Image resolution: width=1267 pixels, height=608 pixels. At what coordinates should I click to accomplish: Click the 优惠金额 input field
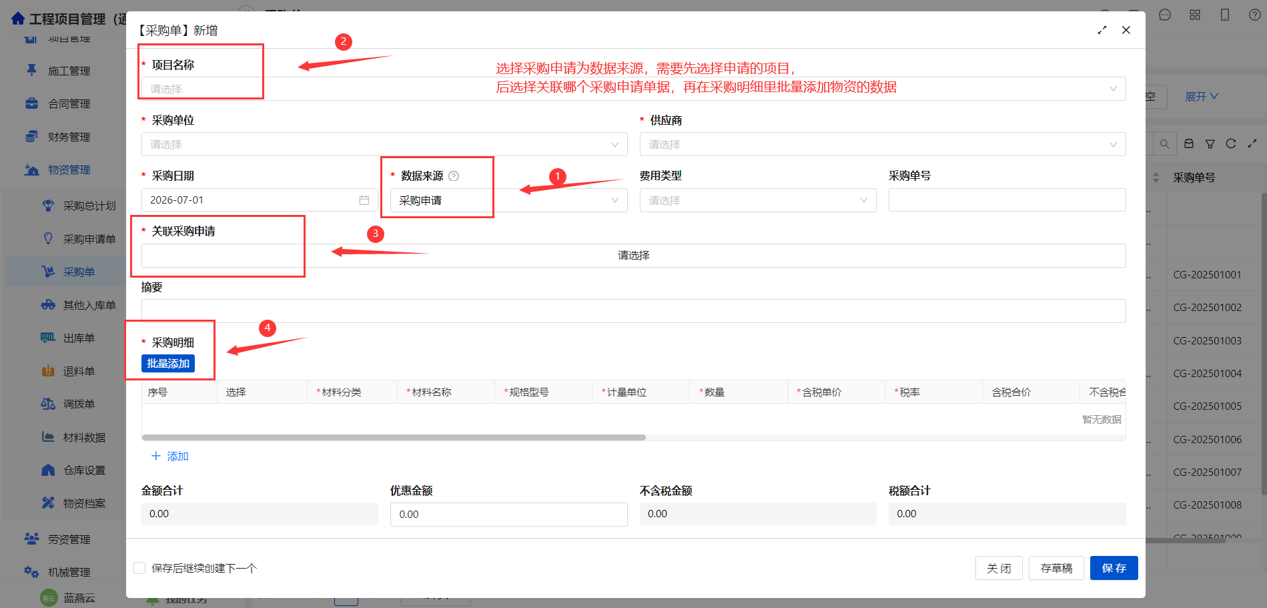tap(508, 515)
